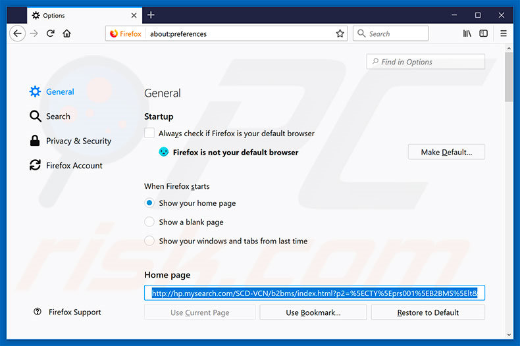Screen dimensions: 520x346
Task: Click the sad face default browser icon
Action: [x=163, y=152]
